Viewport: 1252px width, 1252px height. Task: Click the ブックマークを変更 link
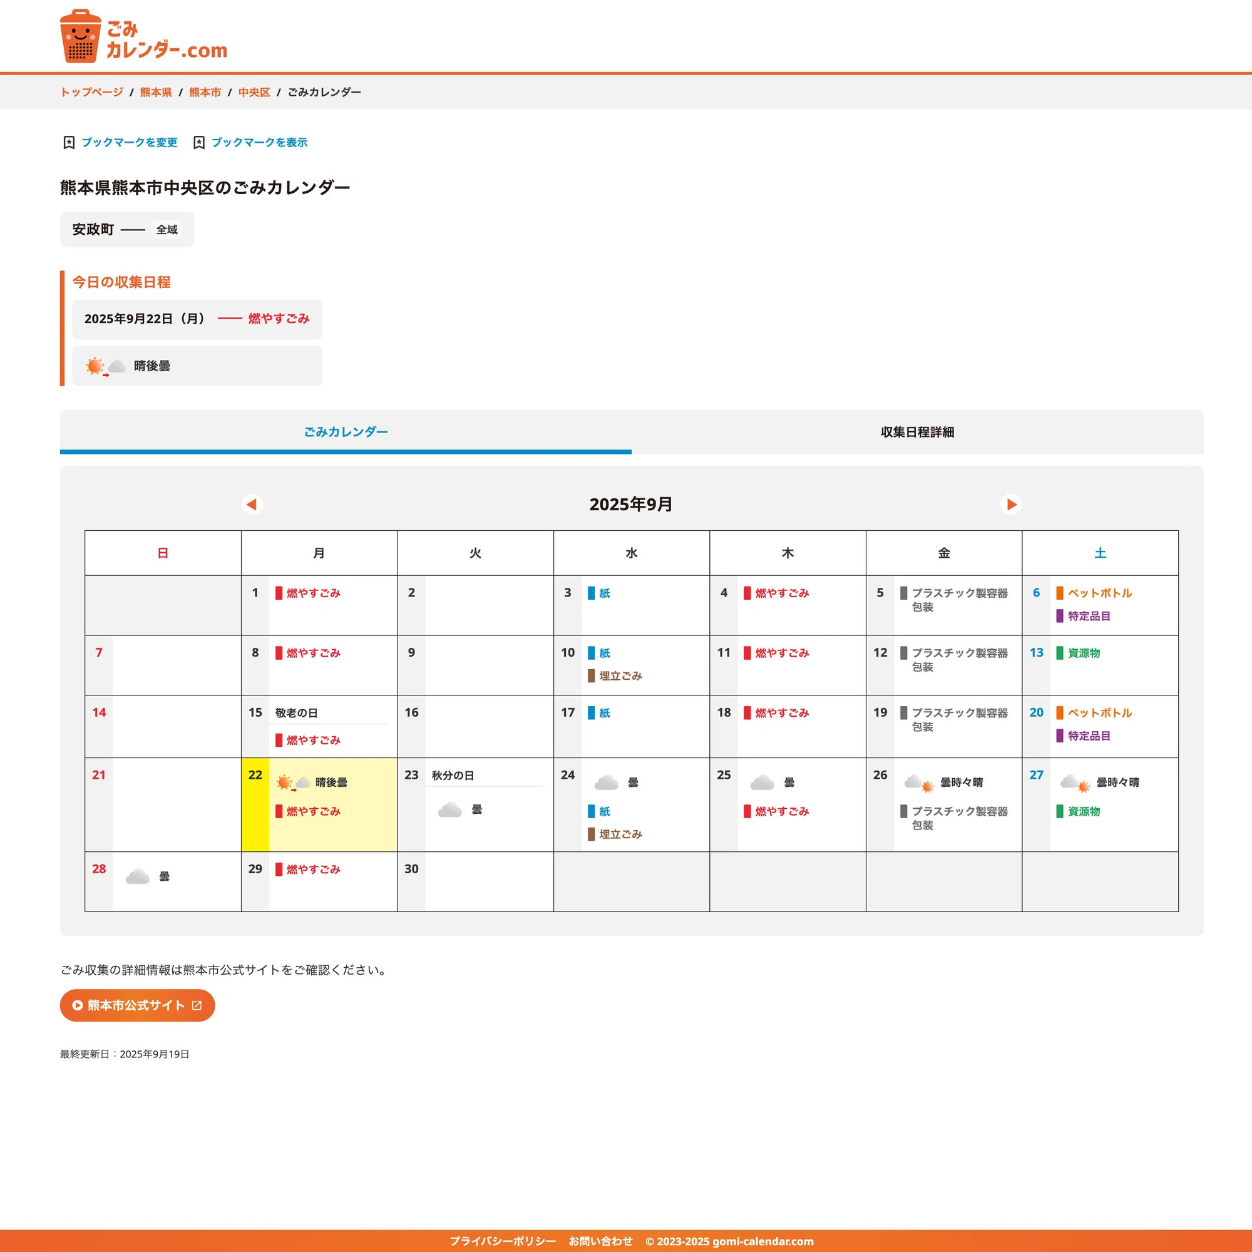click(x=130, y=143)
